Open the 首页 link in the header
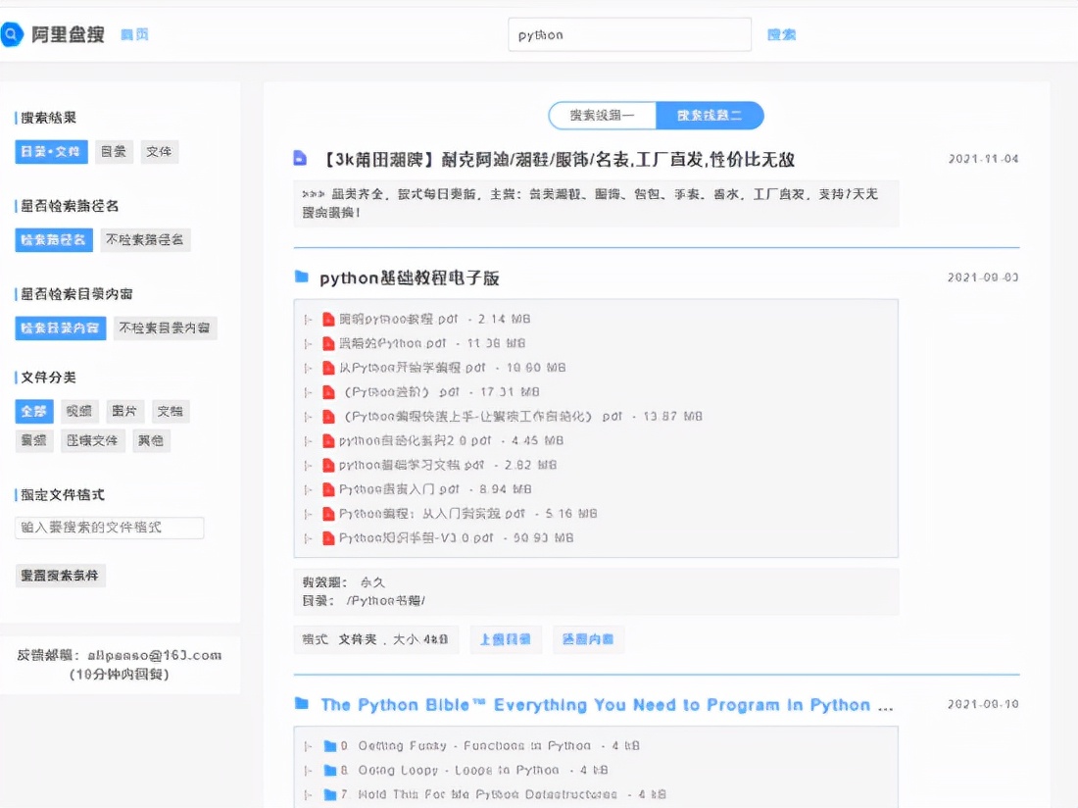The width and height of the screenshot is (1078, 808). click(135, 34)
